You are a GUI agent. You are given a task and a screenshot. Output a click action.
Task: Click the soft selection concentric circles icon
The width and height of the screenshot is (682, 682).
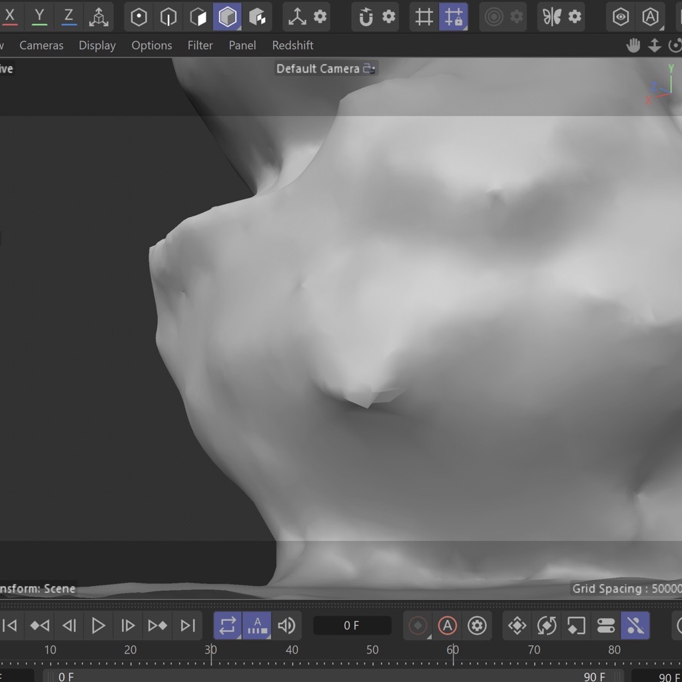[494, 17]
